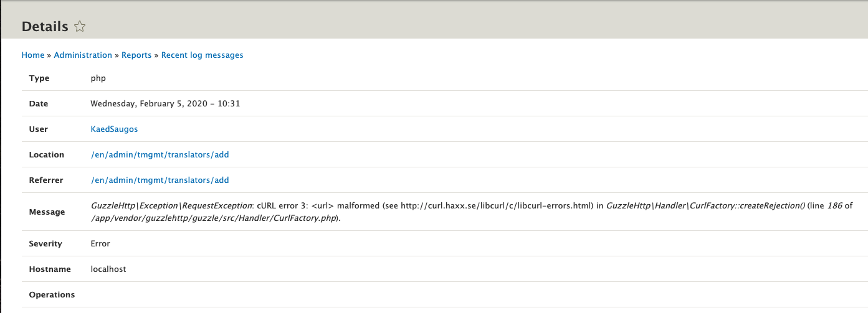Click the Severity row label
This screenshot has height=313, width=868.
click(45, 244)
